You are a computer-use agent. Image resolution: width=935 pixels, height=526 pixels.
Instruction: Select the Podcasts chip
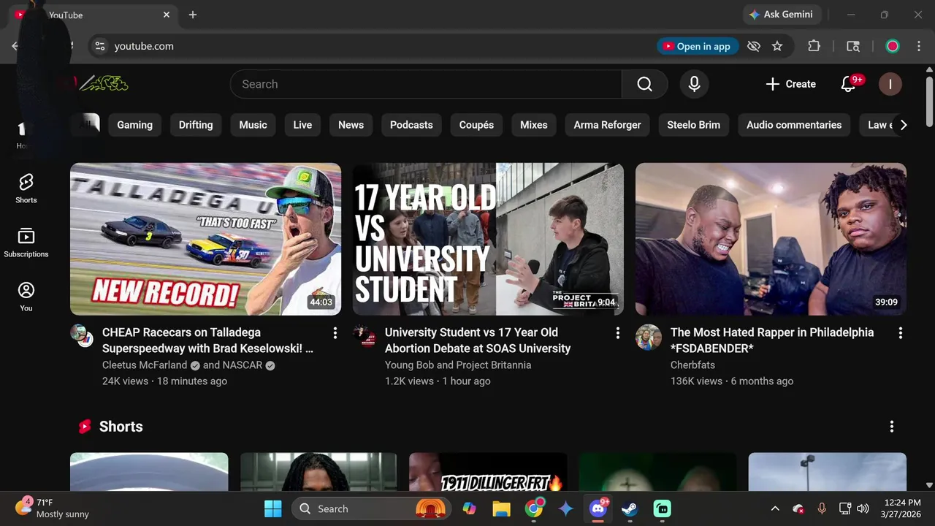pyautogui.click(x=411, y=125)
